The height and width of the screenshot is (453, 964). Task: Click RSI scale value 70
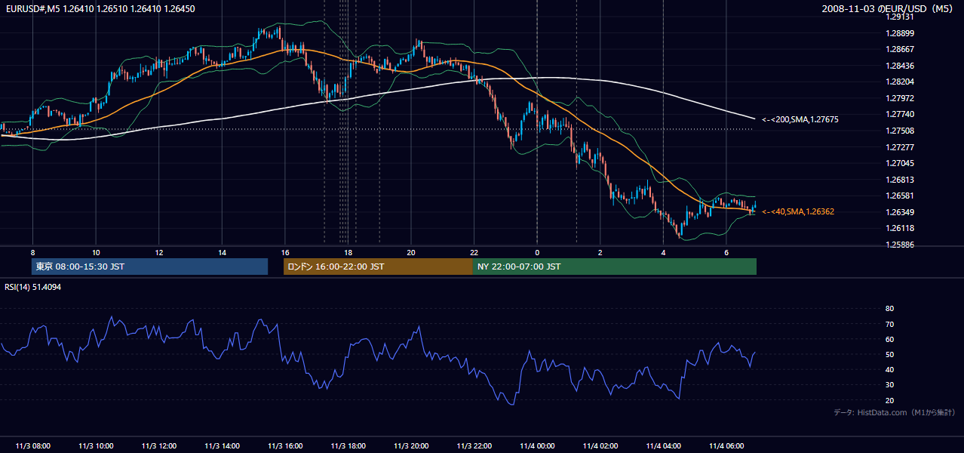click(x=889, y=324)
